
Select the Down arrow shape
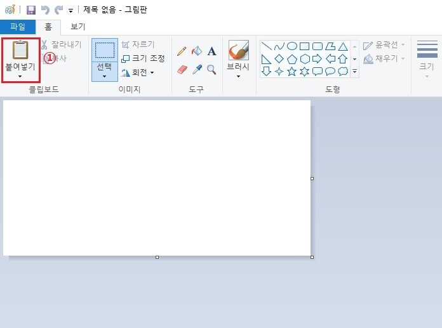point(266,72)
